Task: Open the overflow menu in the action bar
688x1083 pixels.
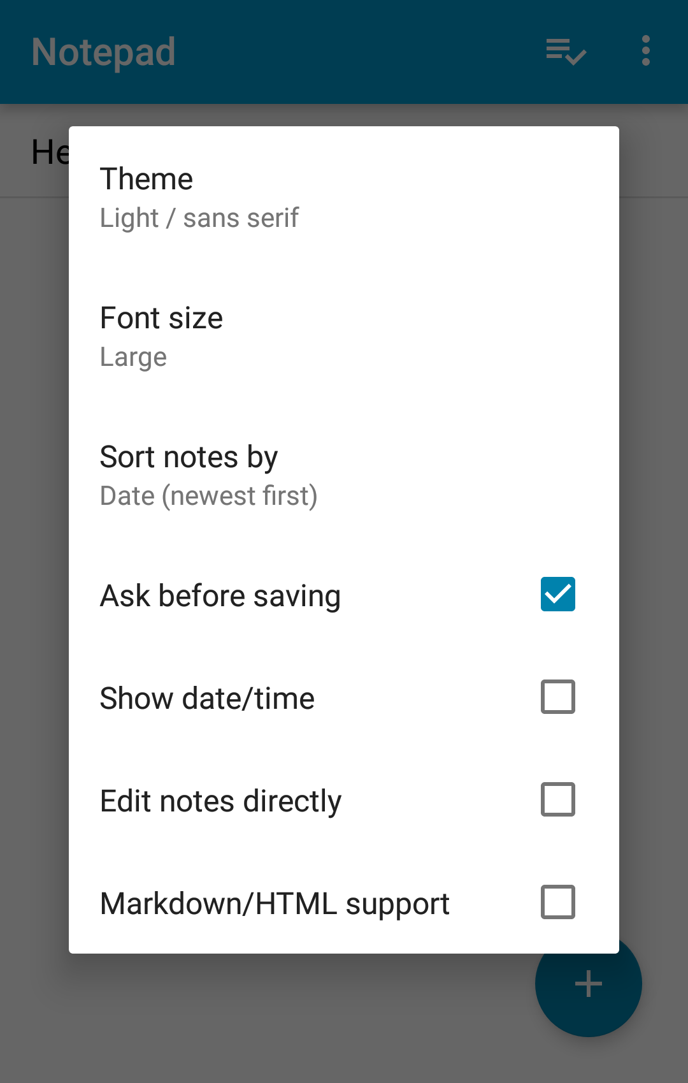Action: click(x=645, y=51)
